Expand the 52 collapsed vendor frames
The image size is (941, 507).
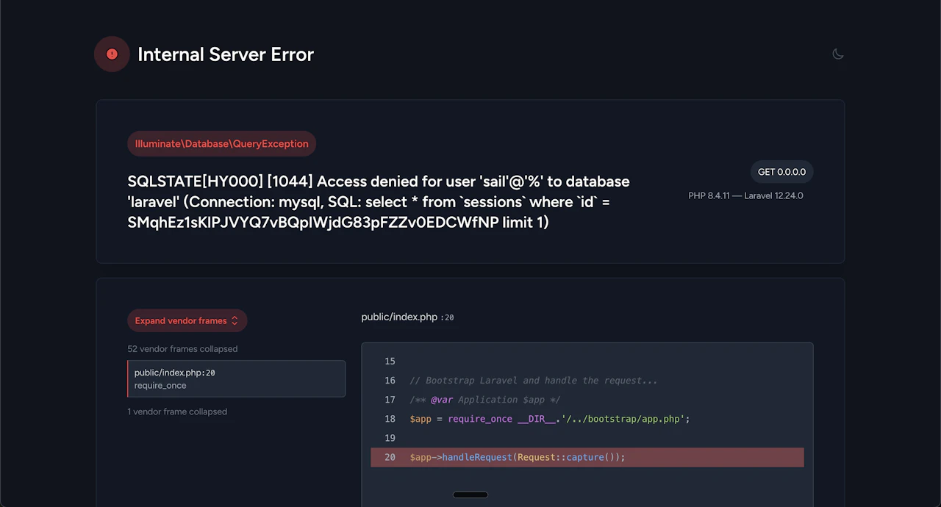coord(182,349)
